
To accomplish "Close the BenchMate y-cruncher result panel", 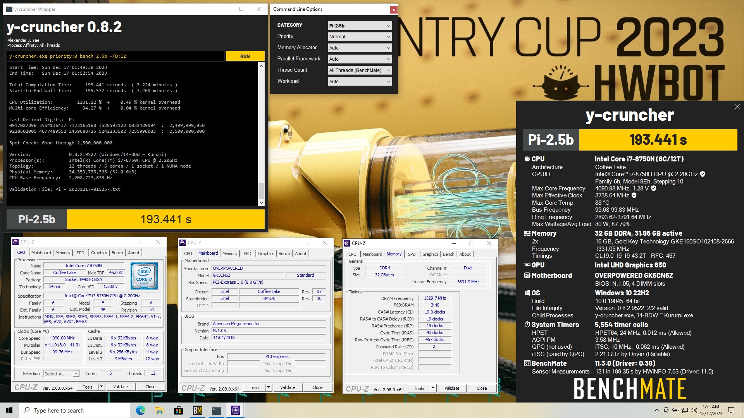I will point(737,107).
